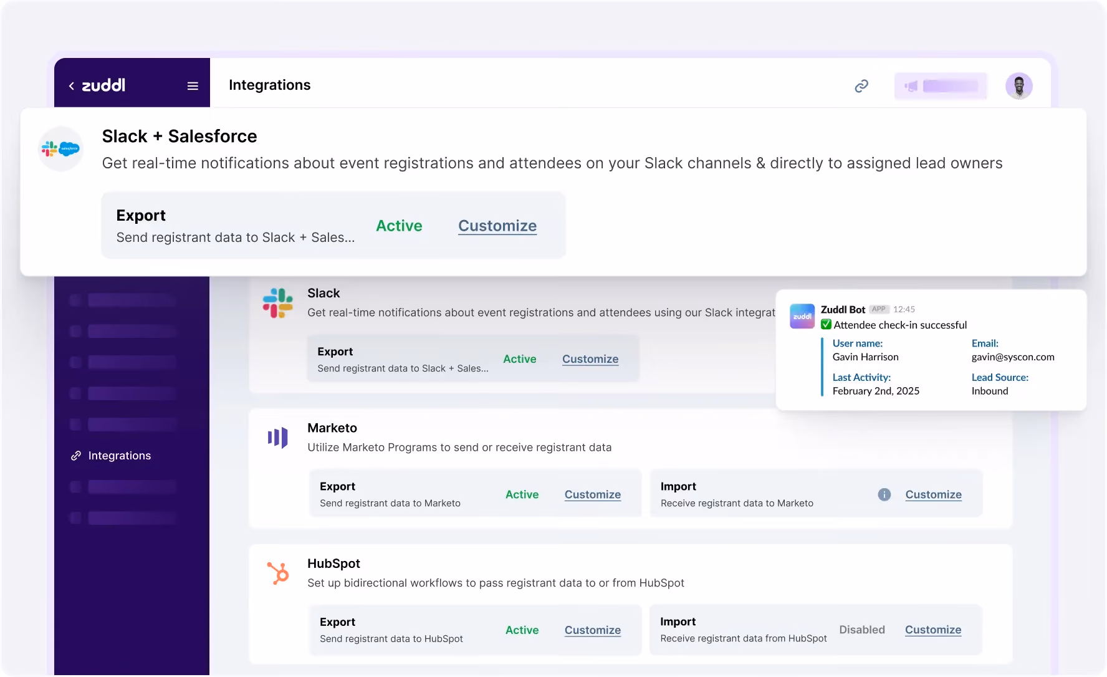Click Active status on Marketo export
The width and height of the screenshot is (1107, 677).
point(522,494)
